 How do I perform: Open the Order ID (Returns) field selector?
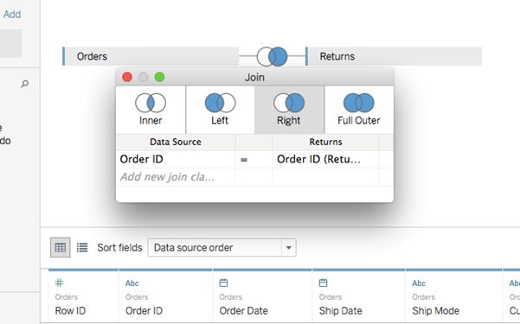click(x=325, y=159)
